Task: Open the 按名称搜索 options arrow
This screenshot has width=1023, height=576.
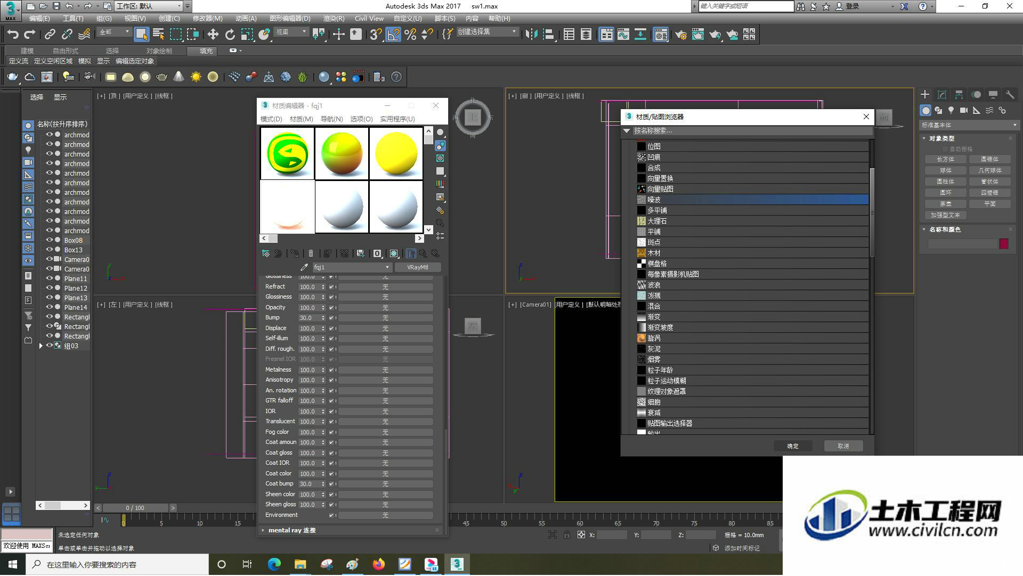Action: [x=627, y=131]
